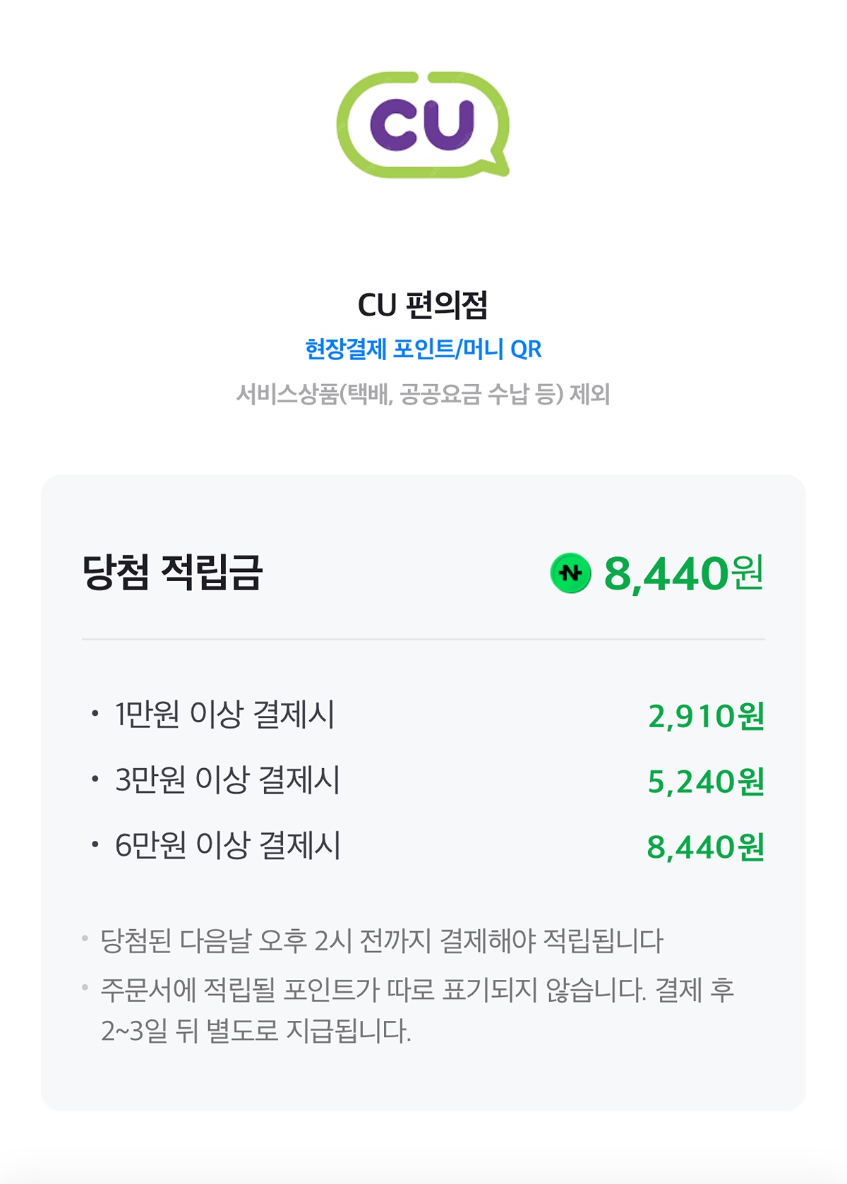Click the bullet before 1만원 이상 결제시
The height and width of the screenshot is (1184, 847).
95,714
